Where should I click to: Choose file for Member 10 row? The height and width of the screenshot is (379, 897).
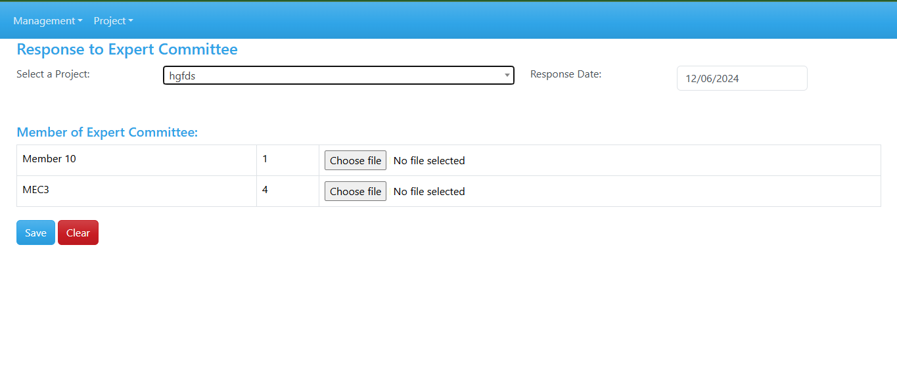tap(356, 160)
